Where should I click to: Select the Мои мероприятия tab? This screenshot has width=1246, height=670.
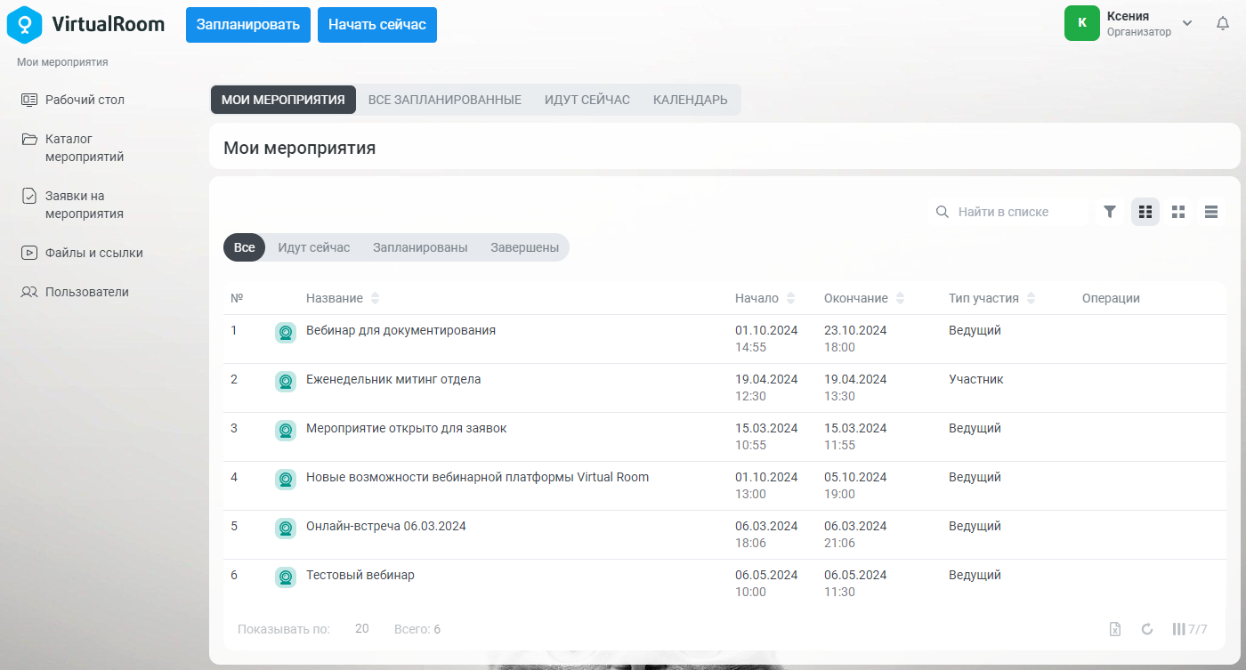click(x=283, y=100)
